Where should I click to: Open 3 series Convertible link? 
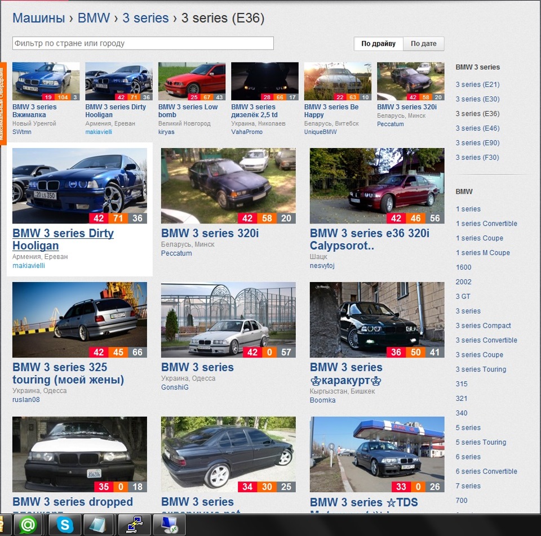point(486,340)
